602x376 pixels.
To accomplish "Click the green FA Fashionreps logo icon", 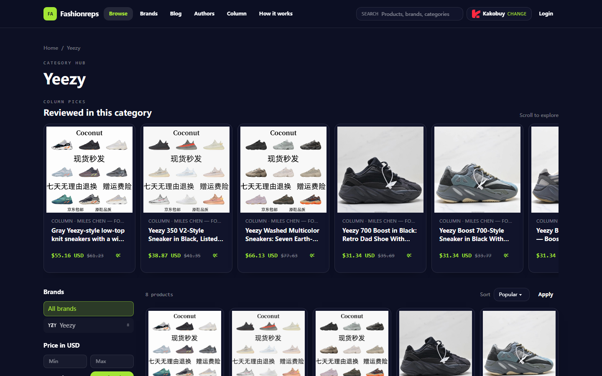I will click(x=50, y=14).
